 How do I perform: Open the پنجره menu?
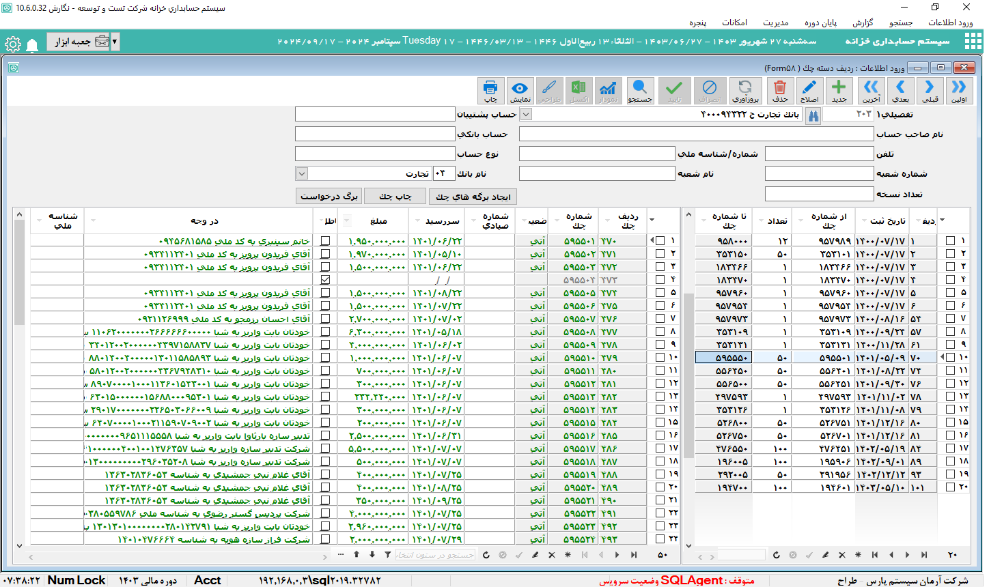[x=697, y=23]
